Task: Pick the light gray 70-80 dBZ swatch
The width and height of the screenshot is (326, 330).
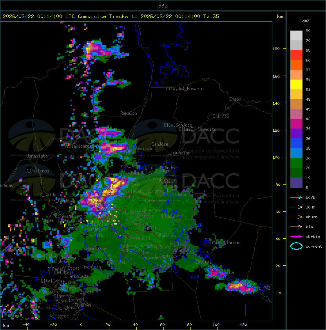Action: (x=296, y=36)
